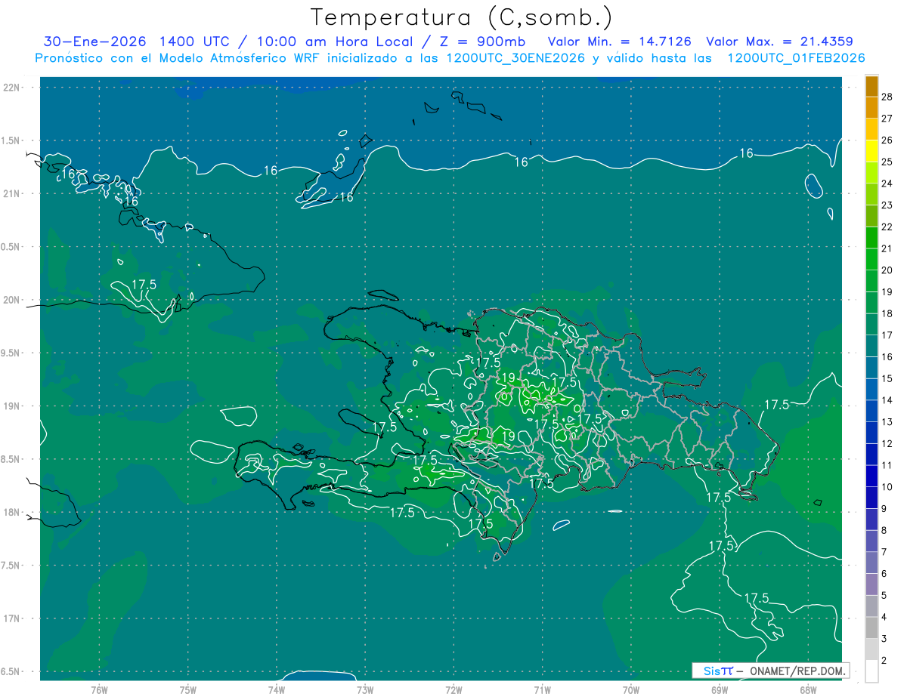Click the 72W longitude axis label
The width and height of the screenshot is (907, 700).
(x=454, y=689)
